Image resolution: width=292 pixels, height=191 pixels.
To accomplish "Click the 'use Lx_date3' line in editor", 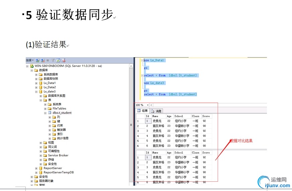I will coord(154,83).
